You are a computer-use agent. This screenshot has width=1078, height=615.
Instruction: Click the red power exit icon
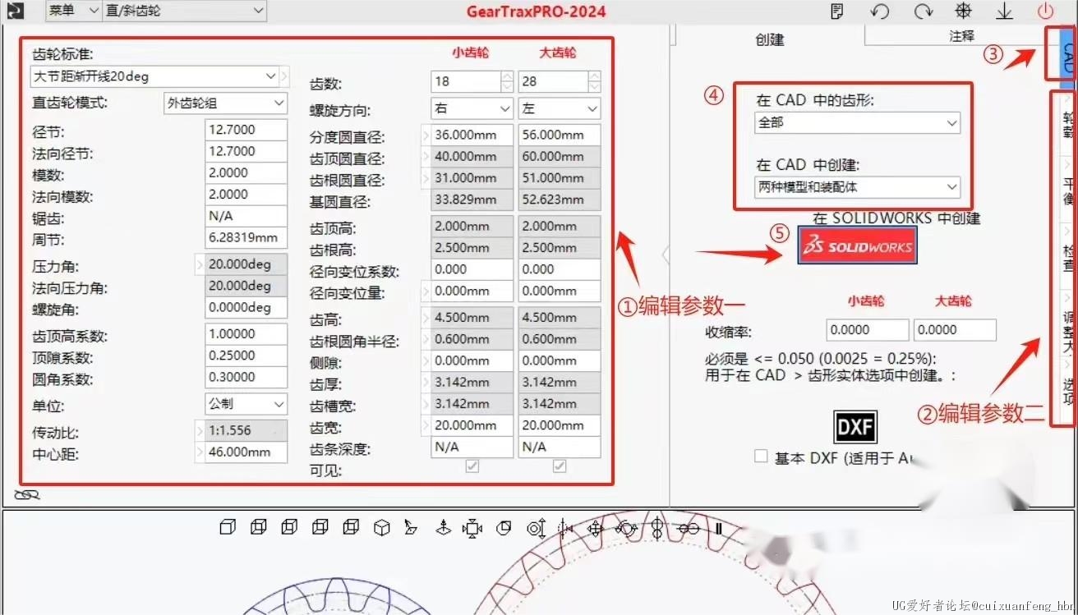click(1045, 11)
